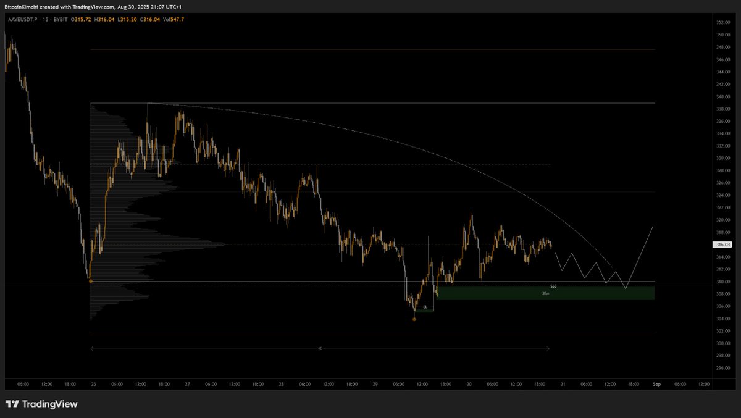The image size is (741, 418).
Task: Click the 336.00 price axis label
Action: (723, 121)
